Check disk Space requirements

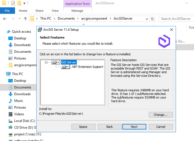tap(83, 127)
